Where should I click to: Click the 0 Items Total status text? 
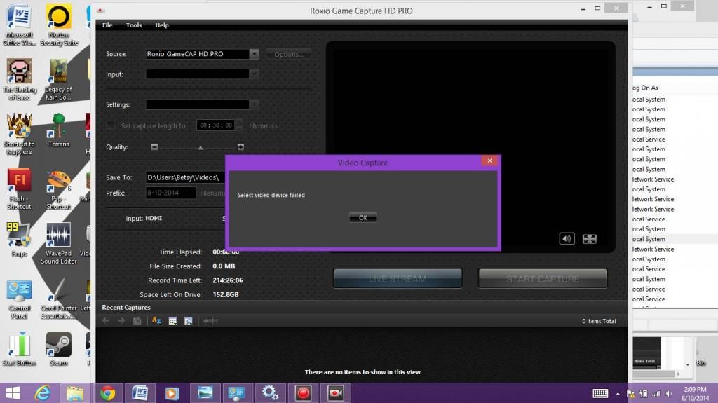click(599, 321)
